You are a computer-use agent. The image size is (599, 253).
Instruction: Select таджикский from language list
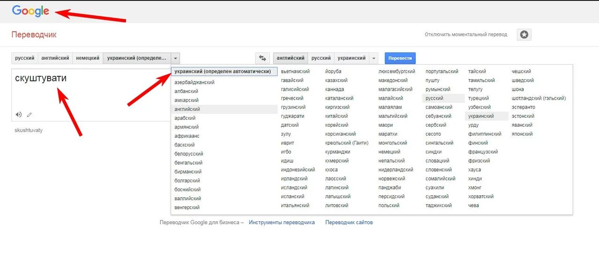(x=439, y=205)
